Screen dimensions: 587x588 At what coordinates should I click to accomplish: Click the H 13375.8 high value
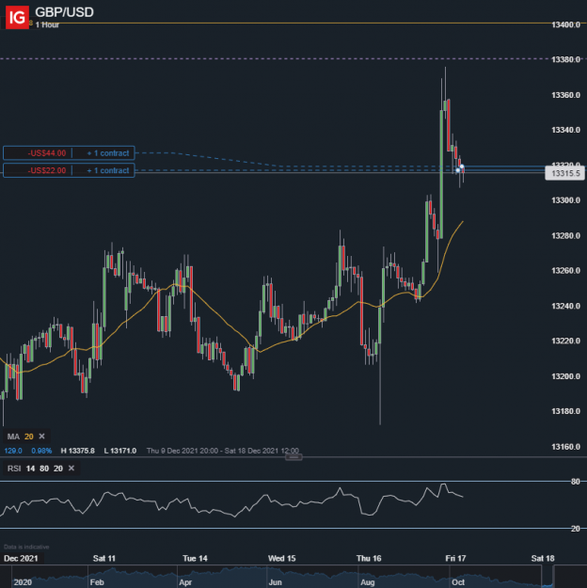click(x=78, y=451)
